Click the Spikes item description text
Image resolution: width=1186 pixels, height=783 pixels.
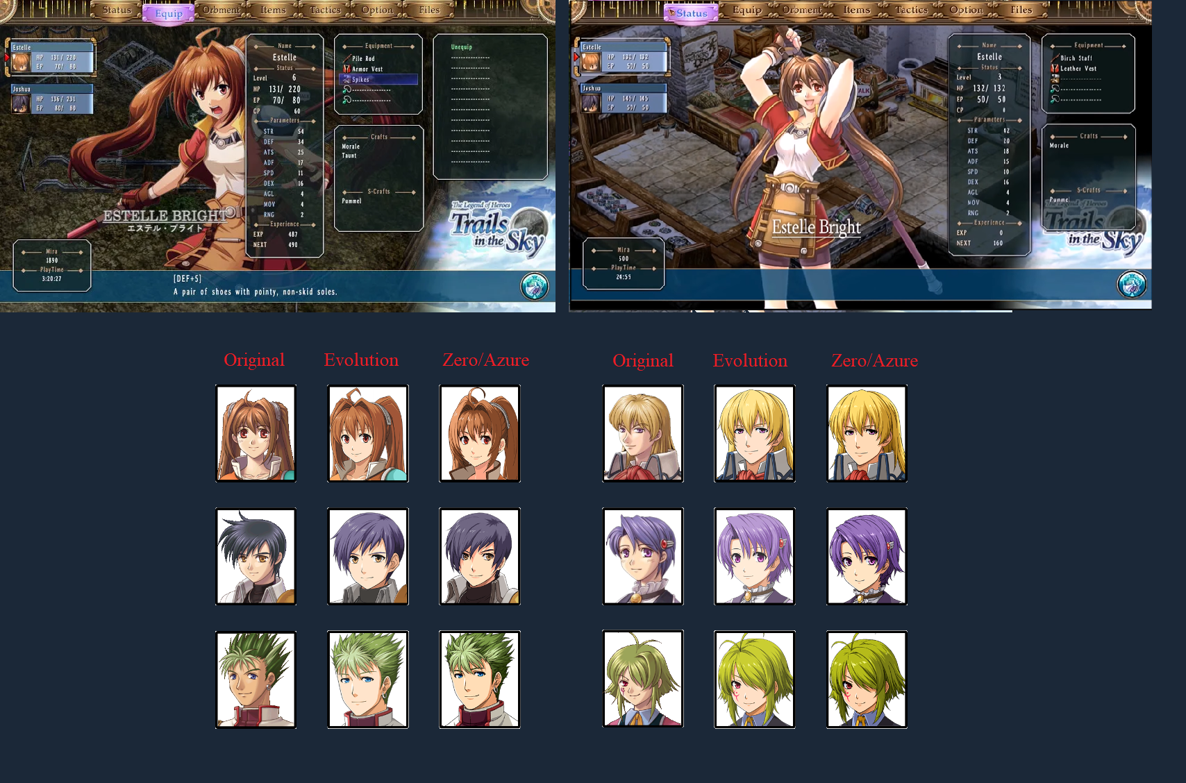click(x=255, y=292)
